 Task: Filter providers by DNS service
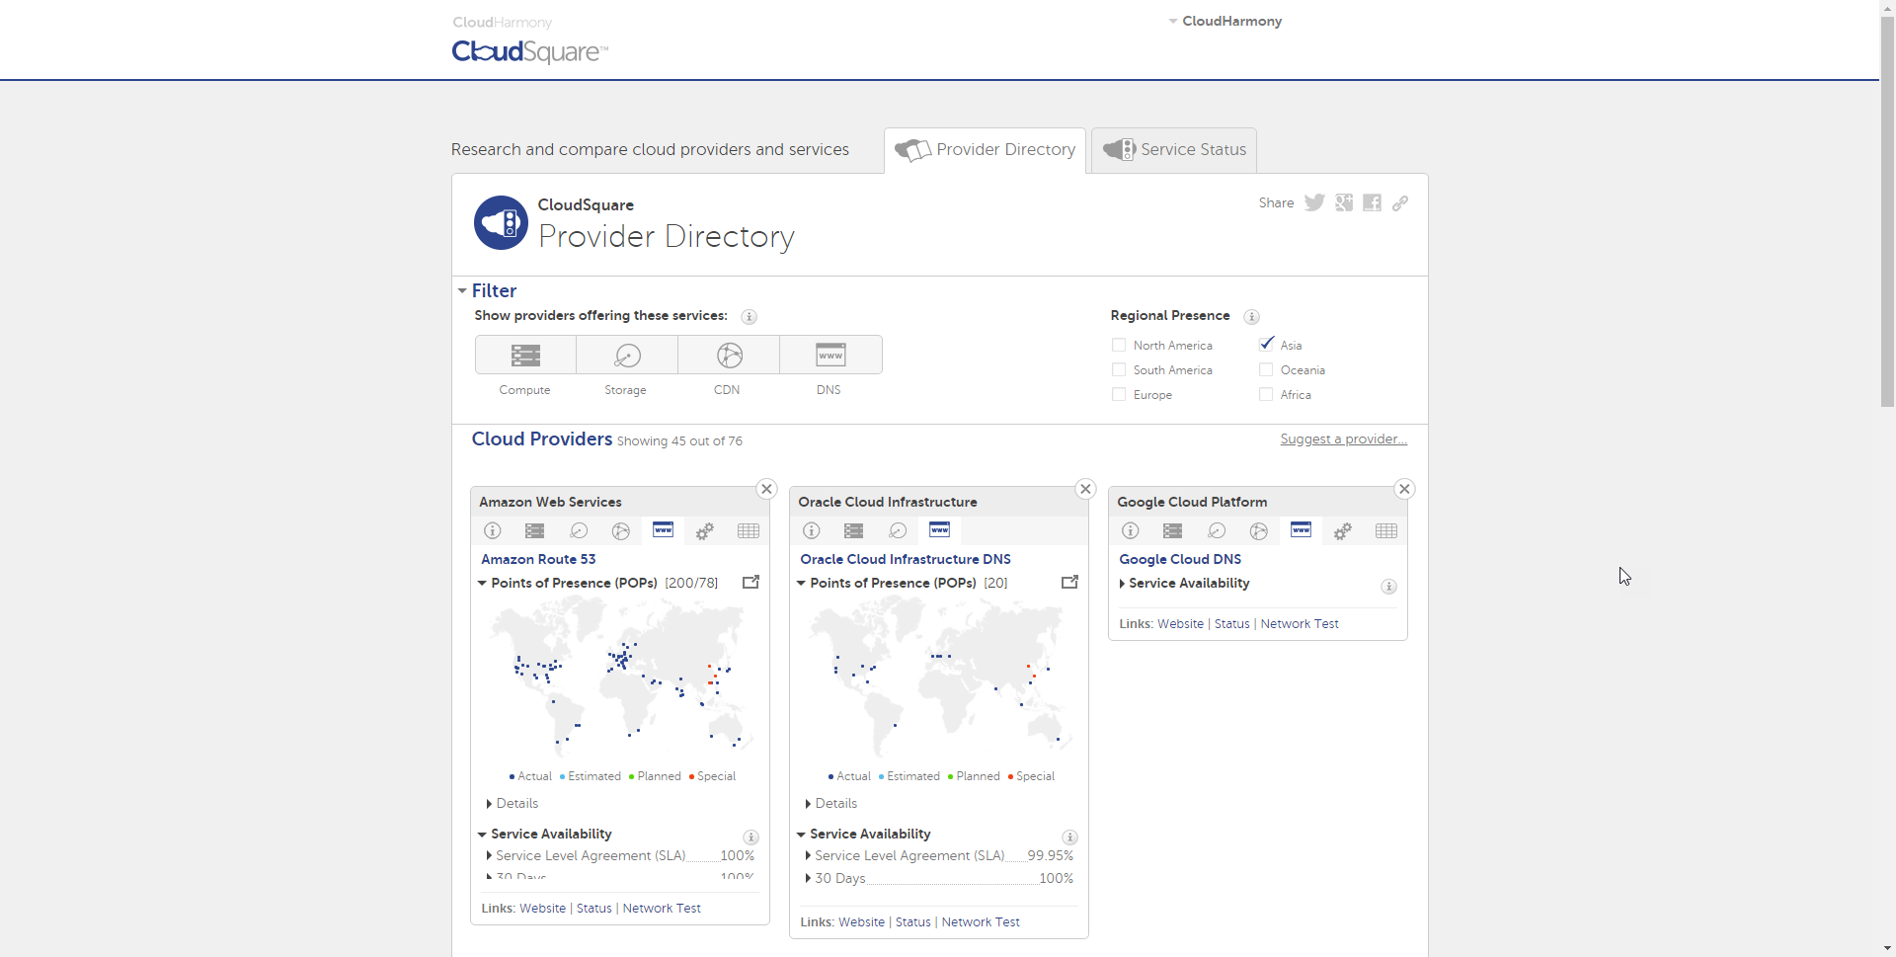click(830, 355)
